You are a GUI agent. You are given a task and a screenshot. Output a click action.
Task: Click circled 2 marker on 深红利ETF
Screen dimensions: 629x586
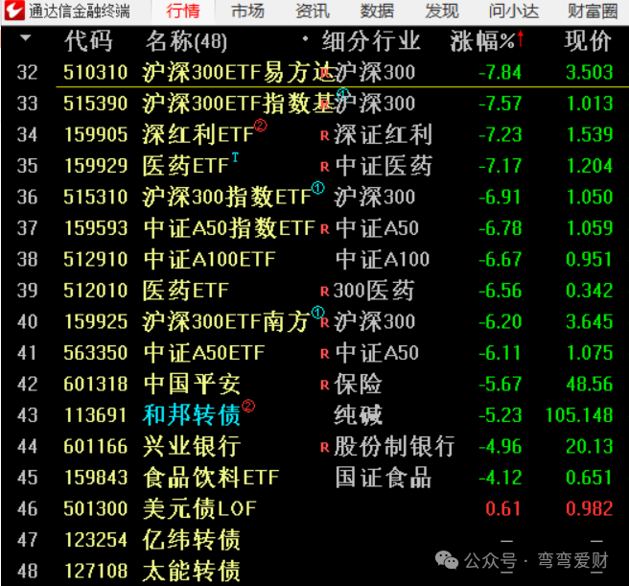(x=260, y=126)
